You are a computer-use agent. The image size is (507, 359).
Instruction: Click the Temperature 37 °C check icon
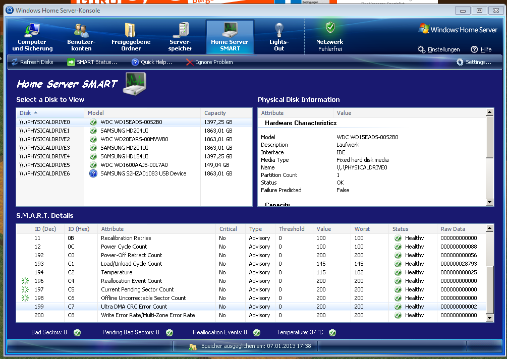coord(332,332)
